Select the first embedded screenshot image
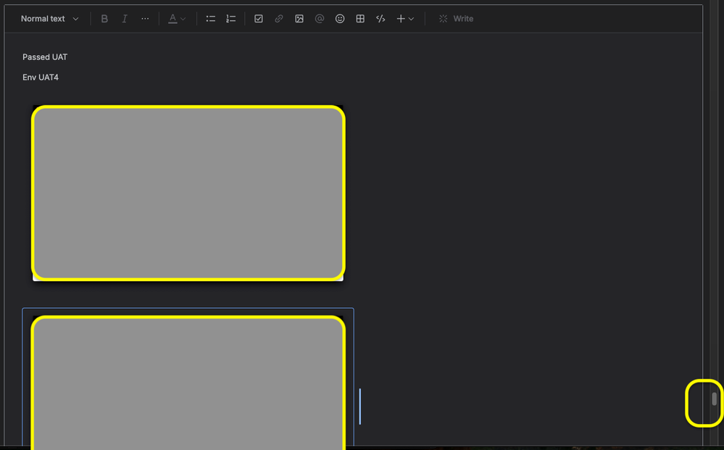 188,193
